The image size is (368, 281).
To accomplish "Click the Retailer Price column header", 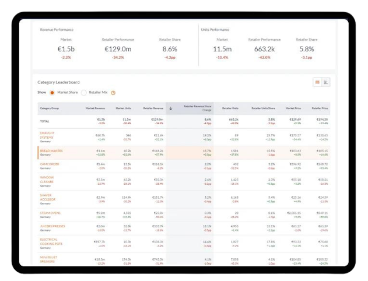I will 320,108.
